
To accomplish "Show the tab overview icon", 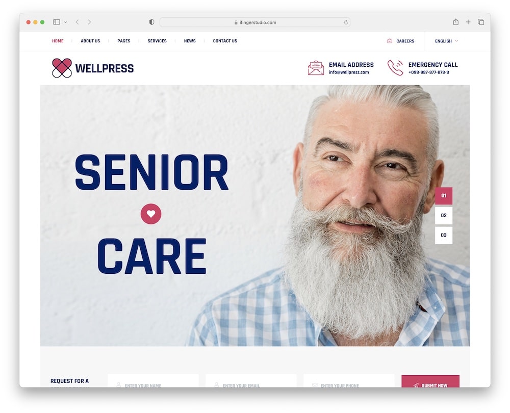I will click(x=481, y=22).
